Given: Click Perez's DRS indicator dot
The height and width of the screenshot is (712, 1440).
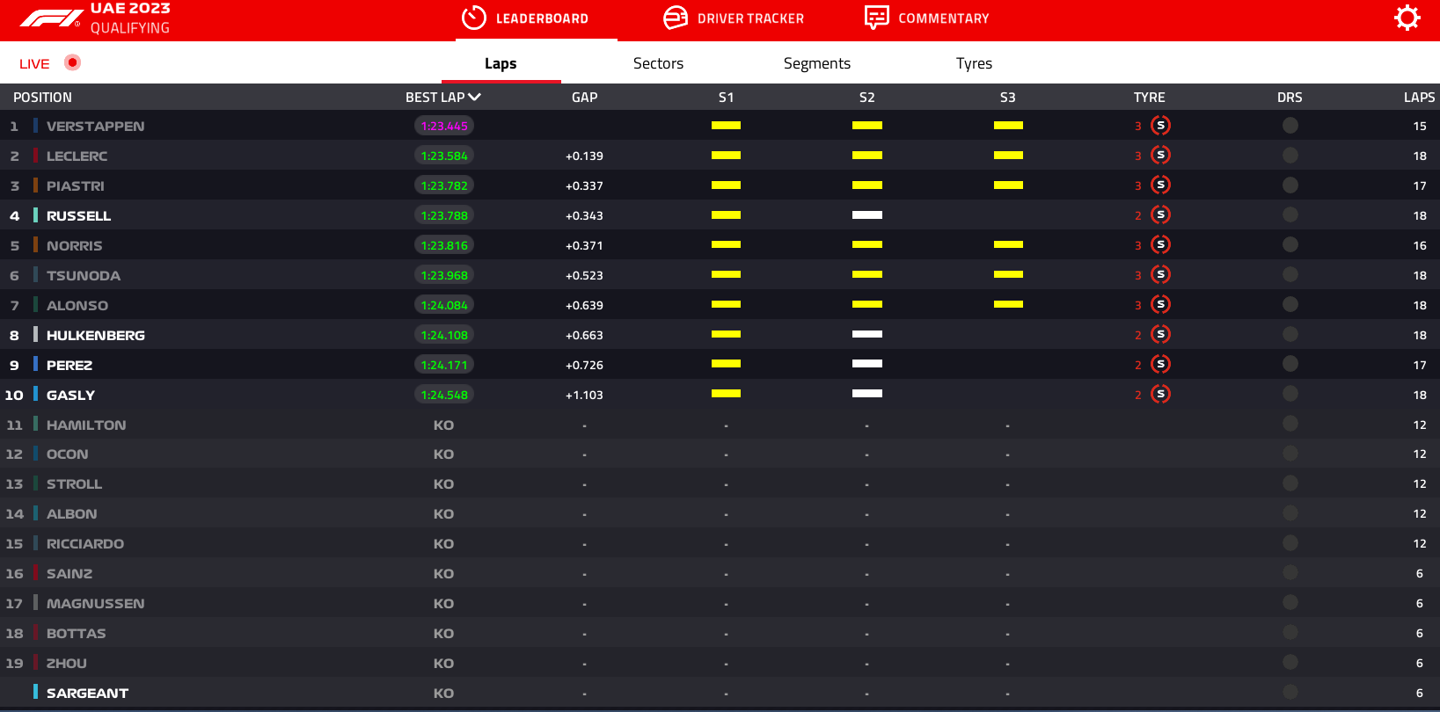Looking at the screenshot, I should click(1290, 364).
